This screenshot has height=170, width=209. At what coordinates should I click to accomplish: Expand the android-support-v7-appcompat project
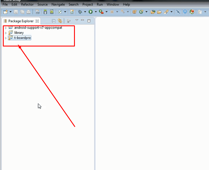tap(6, 28)
